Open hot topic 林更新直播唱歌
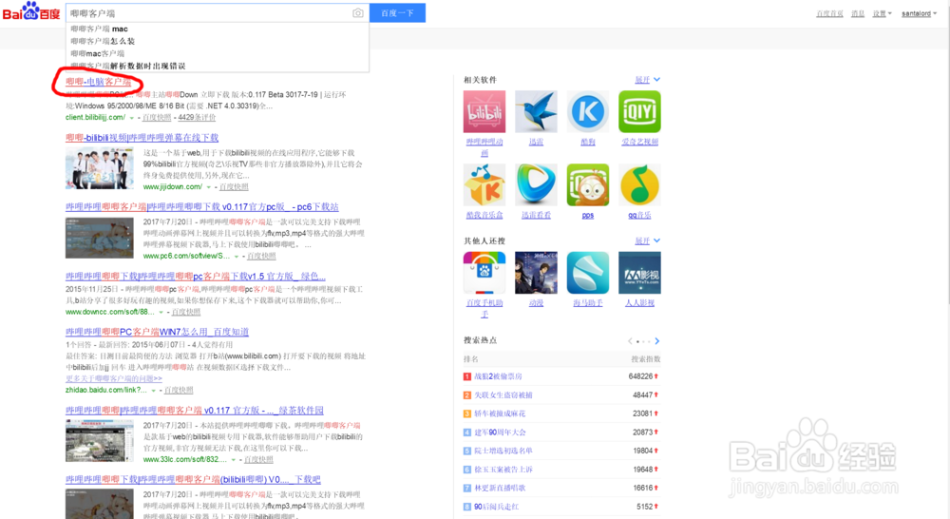The height and width of the screenshot is (519, 950). [500, 488]
